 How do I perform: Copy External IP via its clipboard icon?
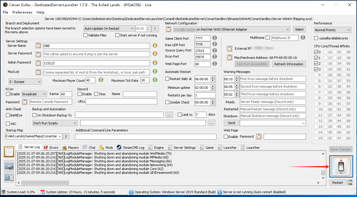point(229,49)
